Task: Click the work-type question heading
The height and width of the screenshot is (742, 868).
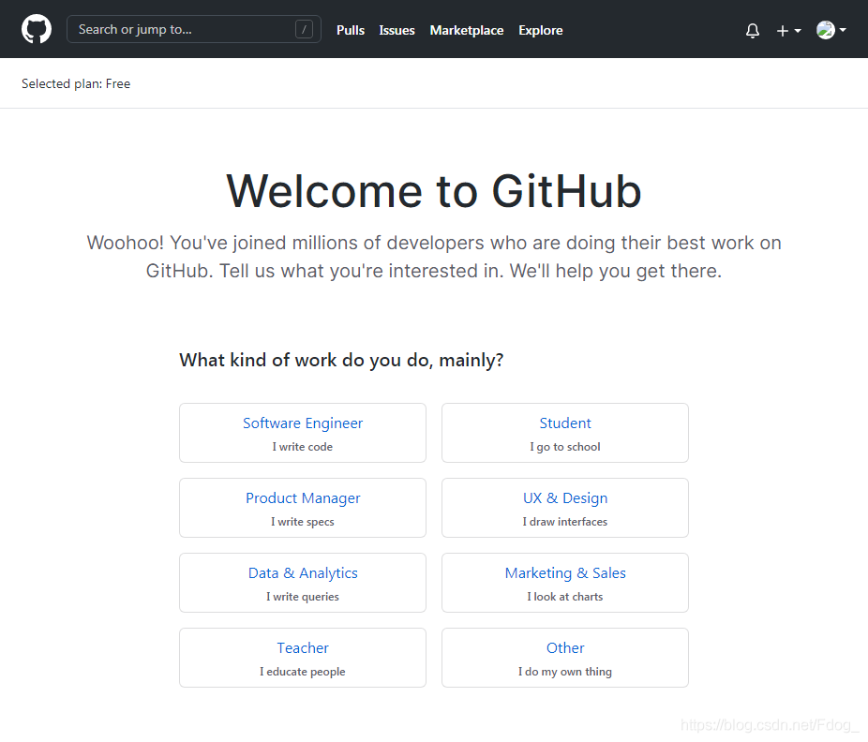Action: coord(341,360)
